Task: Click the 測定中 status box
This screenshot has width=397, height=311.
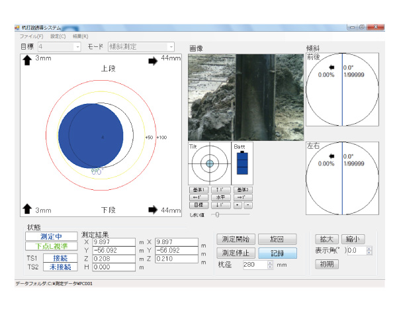Action: (52, 236)
